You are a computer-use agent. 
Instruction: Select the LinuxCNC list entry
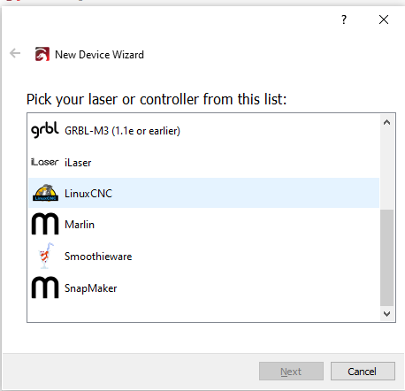203,193
